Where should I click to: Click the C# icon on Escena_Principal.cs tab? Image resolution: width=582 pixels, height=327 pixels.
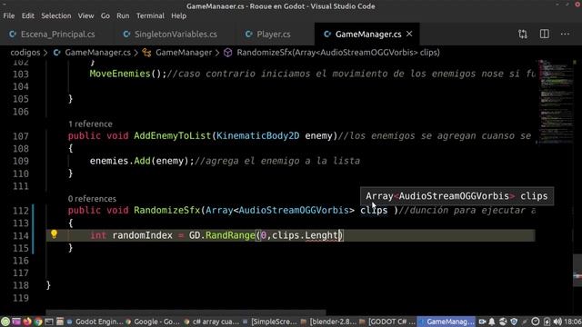click(13, 35)
